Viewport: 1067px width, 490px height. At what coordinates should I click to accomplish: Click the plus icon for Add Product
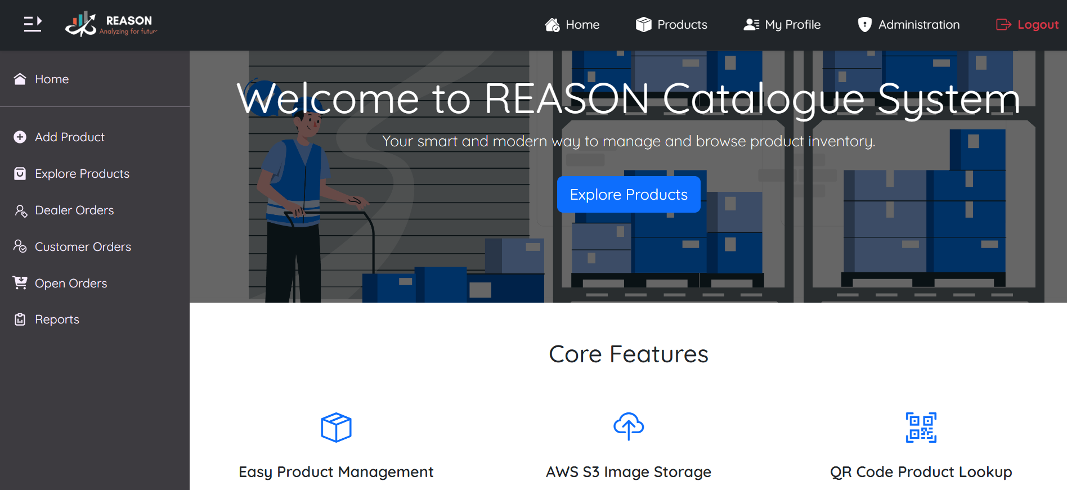(20, 137)
